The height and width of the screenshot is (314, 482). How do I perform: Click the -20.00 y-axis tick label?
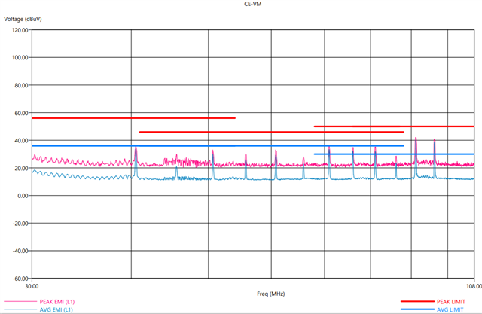[20, 224]
